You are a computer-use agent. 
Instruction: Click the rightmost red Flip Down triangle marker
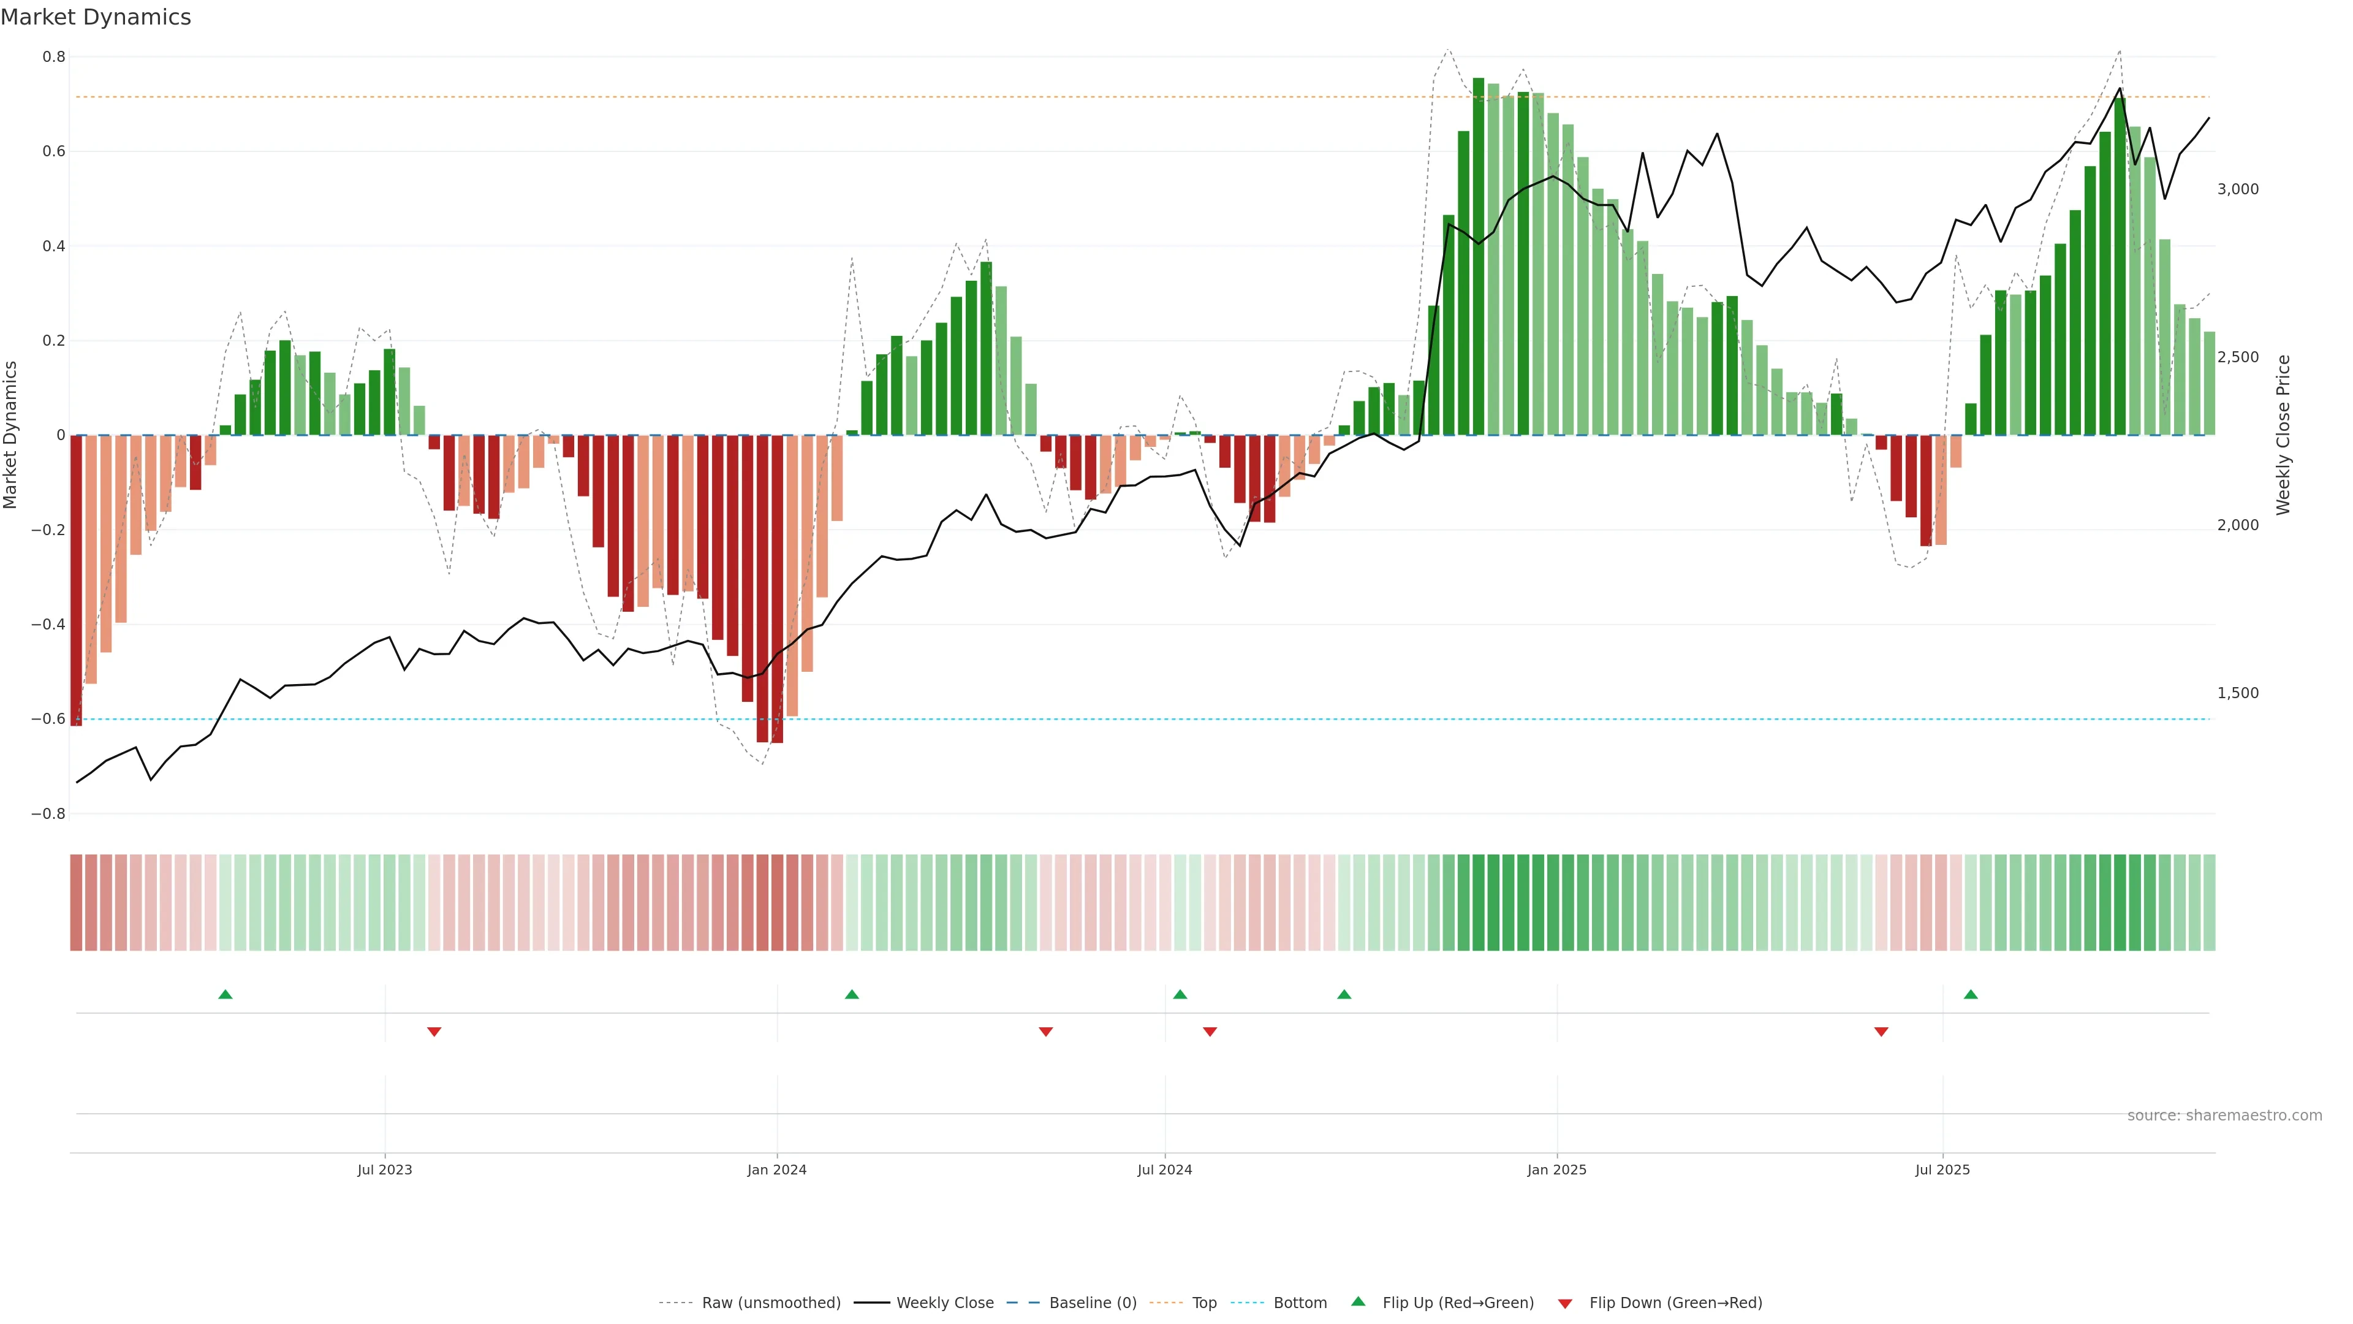click(1881, 1032)
